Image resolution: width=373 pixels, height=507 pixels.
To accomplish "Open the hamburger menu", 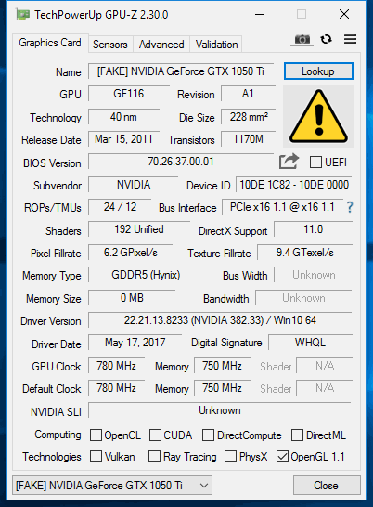I will tap(350, 39).
